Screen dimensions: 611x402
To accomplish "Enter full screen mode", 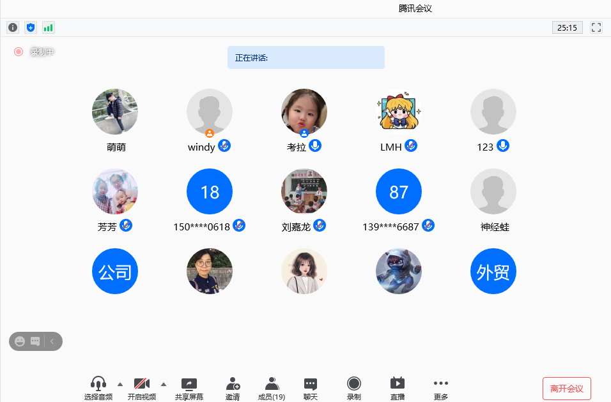I will tap(596, 27).
